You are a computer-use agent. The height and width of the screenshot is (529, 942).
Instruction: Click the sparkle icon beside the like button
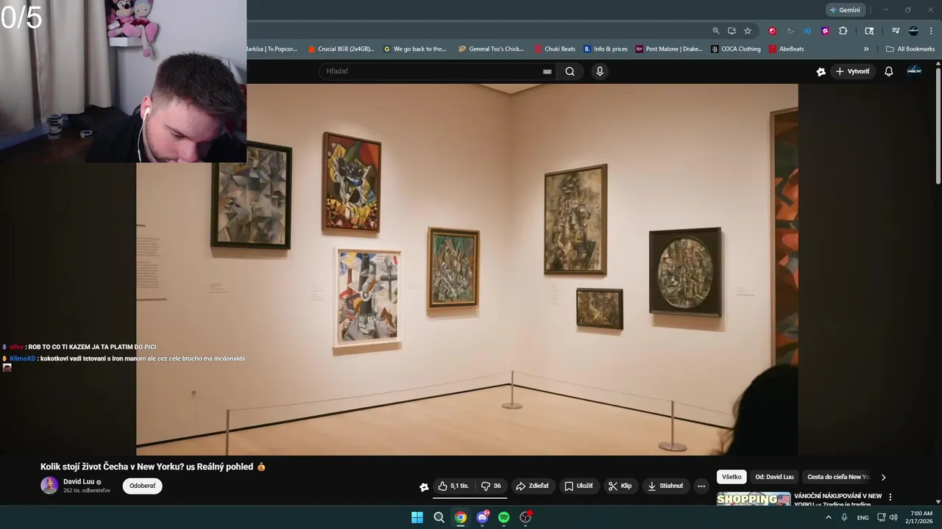(x=424, y=486)
